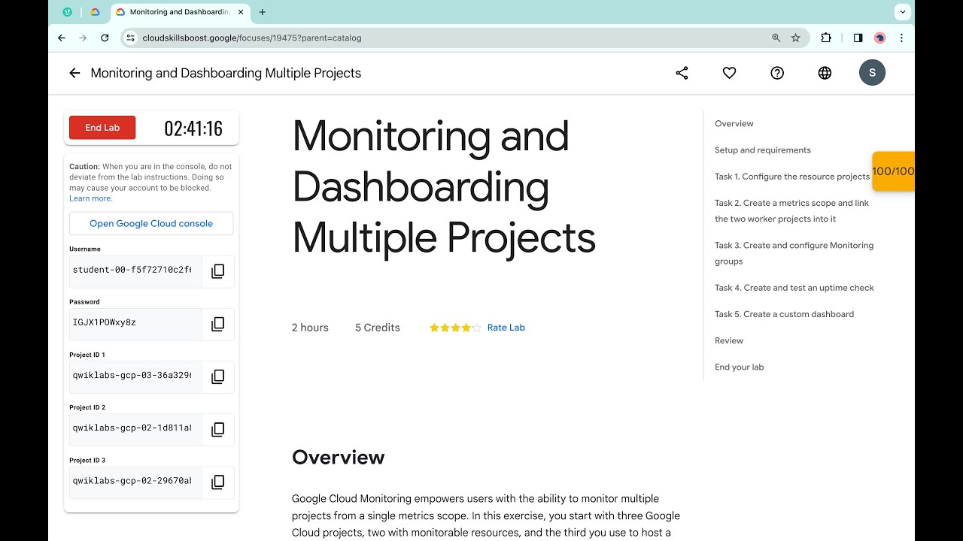The width and height of the screenshot is (963, 541).
Task: Jump to Review section
Action: tap(729, 340)
